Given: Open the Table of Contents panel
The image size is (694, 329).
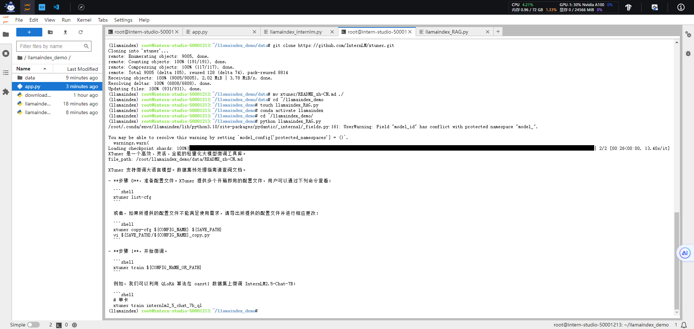Looking at the screenshot, I should point(6,73).
